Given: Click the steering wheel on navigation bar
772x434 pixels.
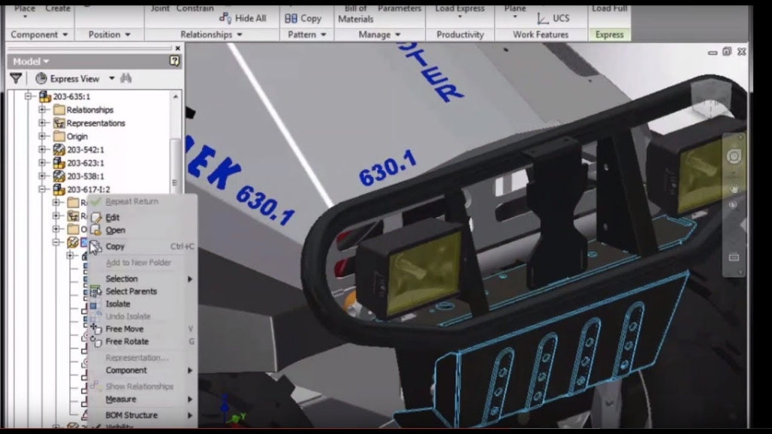Looking at the screenshot, I should 734,156.
